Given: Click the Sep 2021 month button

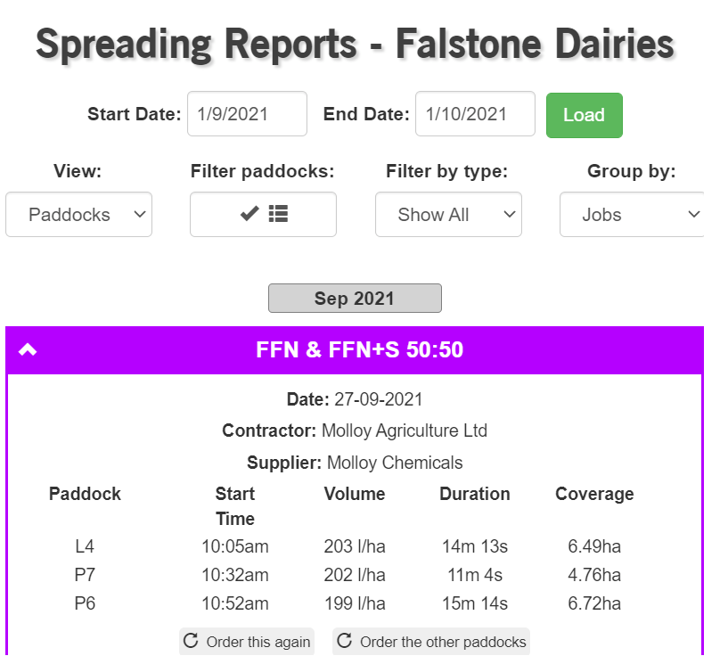Looking at the screenshot, I should click(355, 298).
